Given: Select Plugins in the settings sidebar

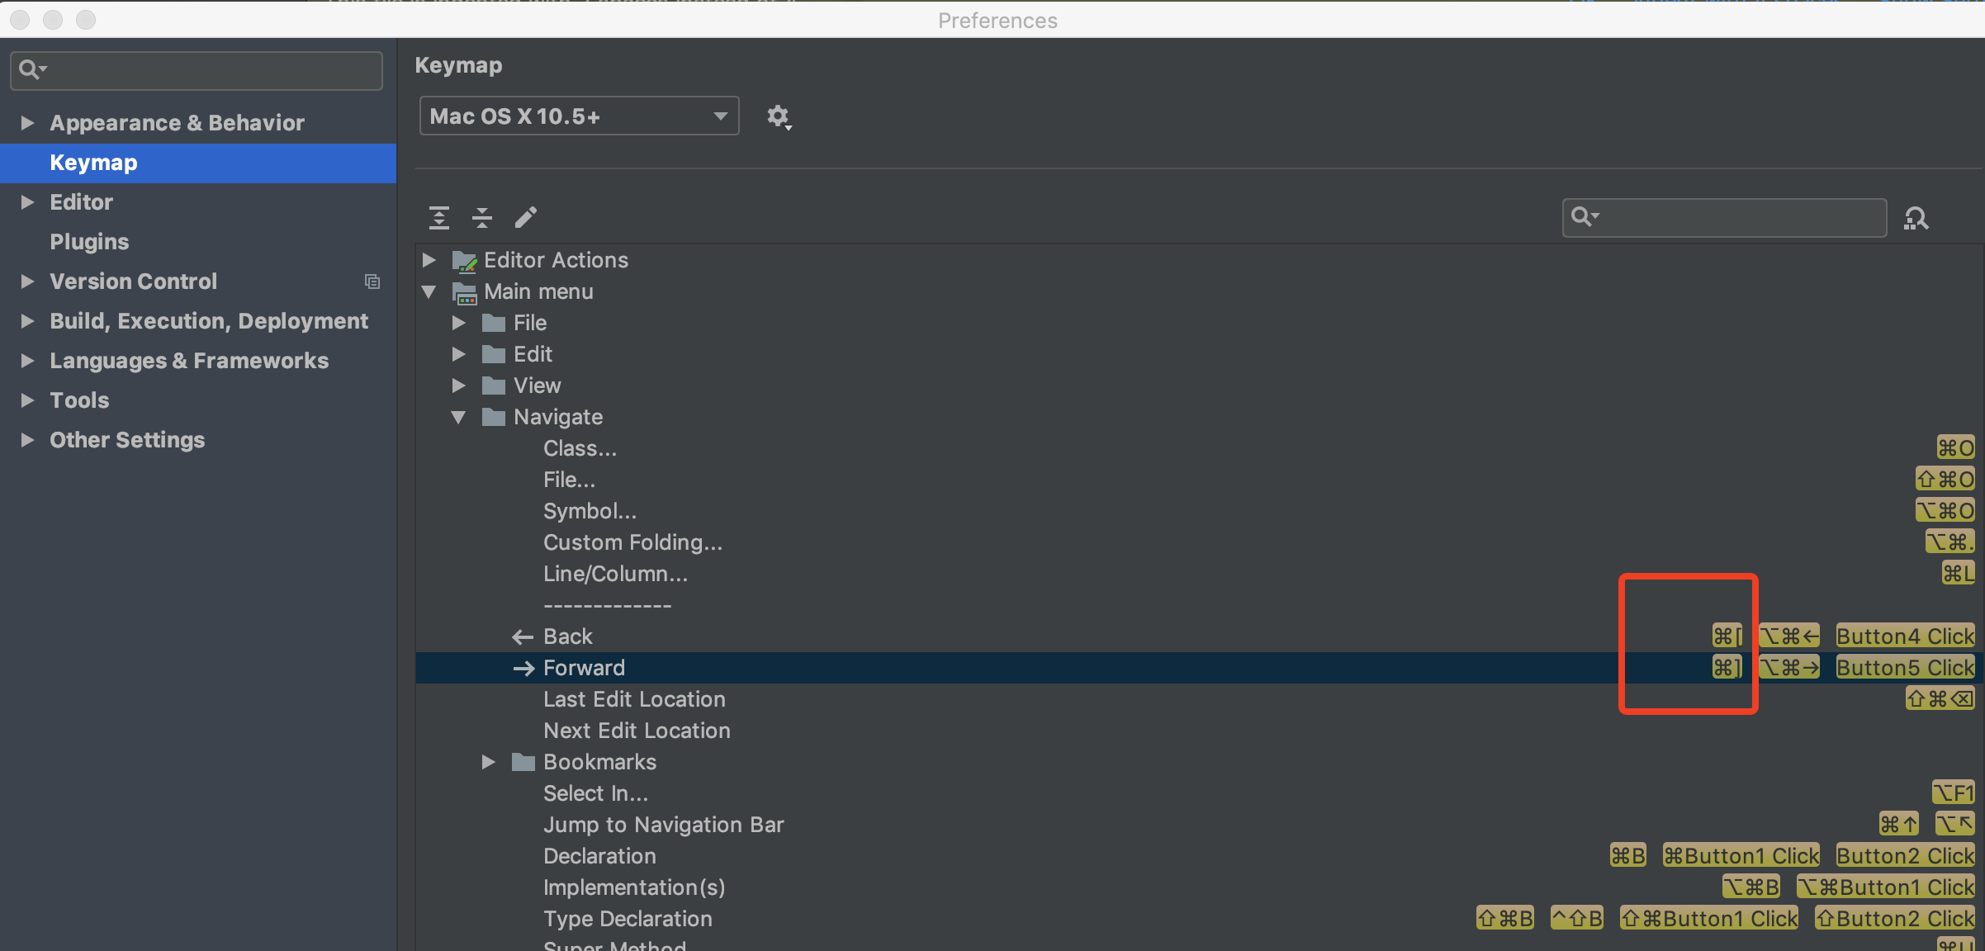Looking at the screenshot, I should 88,241.
